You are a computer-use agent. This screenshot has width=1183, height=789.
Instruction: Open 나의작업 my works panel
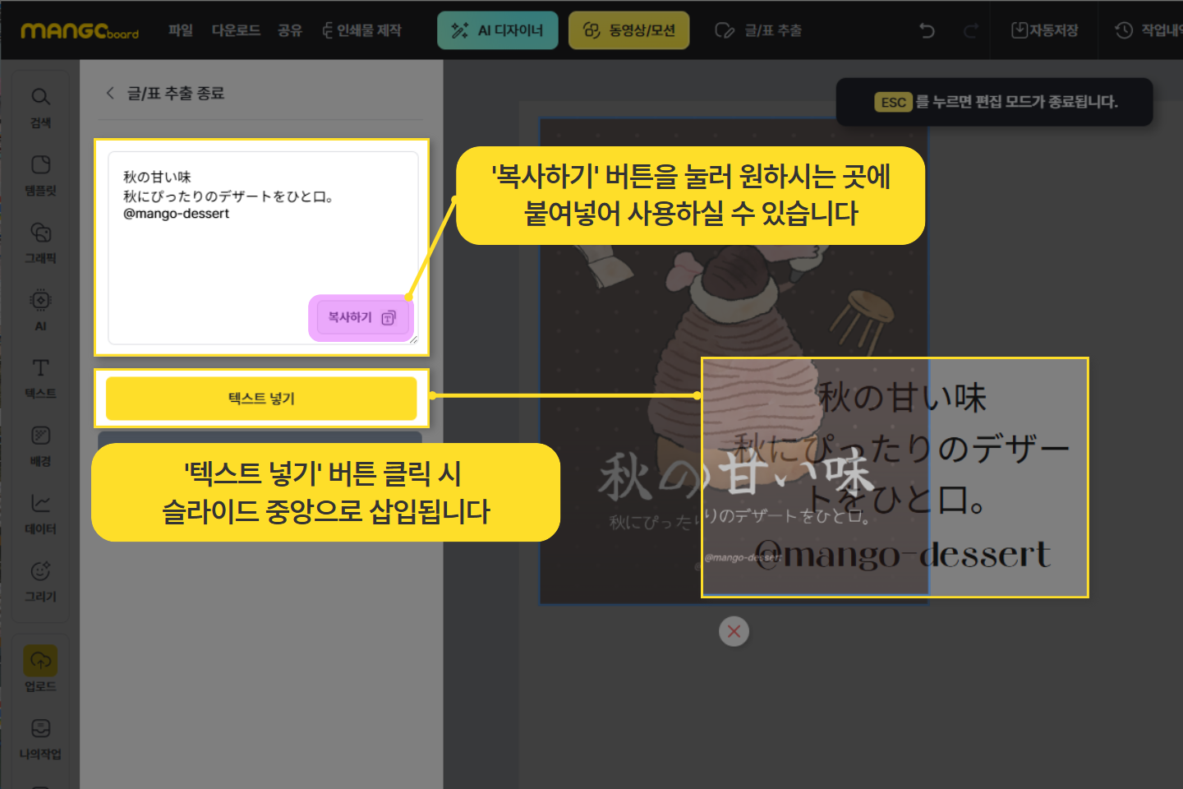point(40,738)
